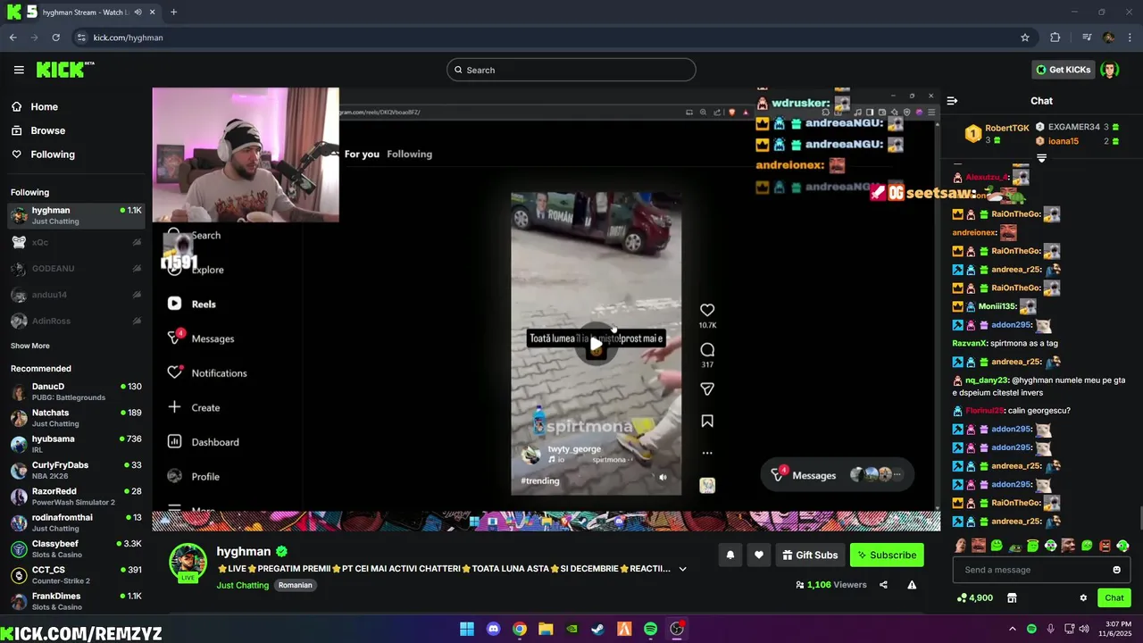The image size is (1143, 643).
Task: Click in the Kick search field
Action: pyautogui.click(x=571, y=70)
